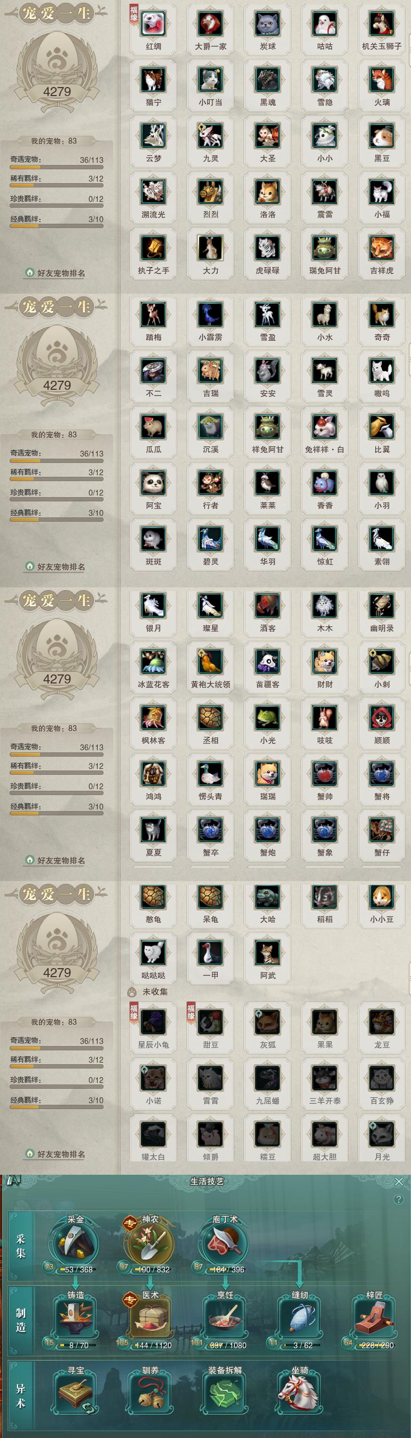Viewport: 411px width, 1438px height.
Task: Close the 生活技艺 life skills panel
Action: pos(399,1181)
